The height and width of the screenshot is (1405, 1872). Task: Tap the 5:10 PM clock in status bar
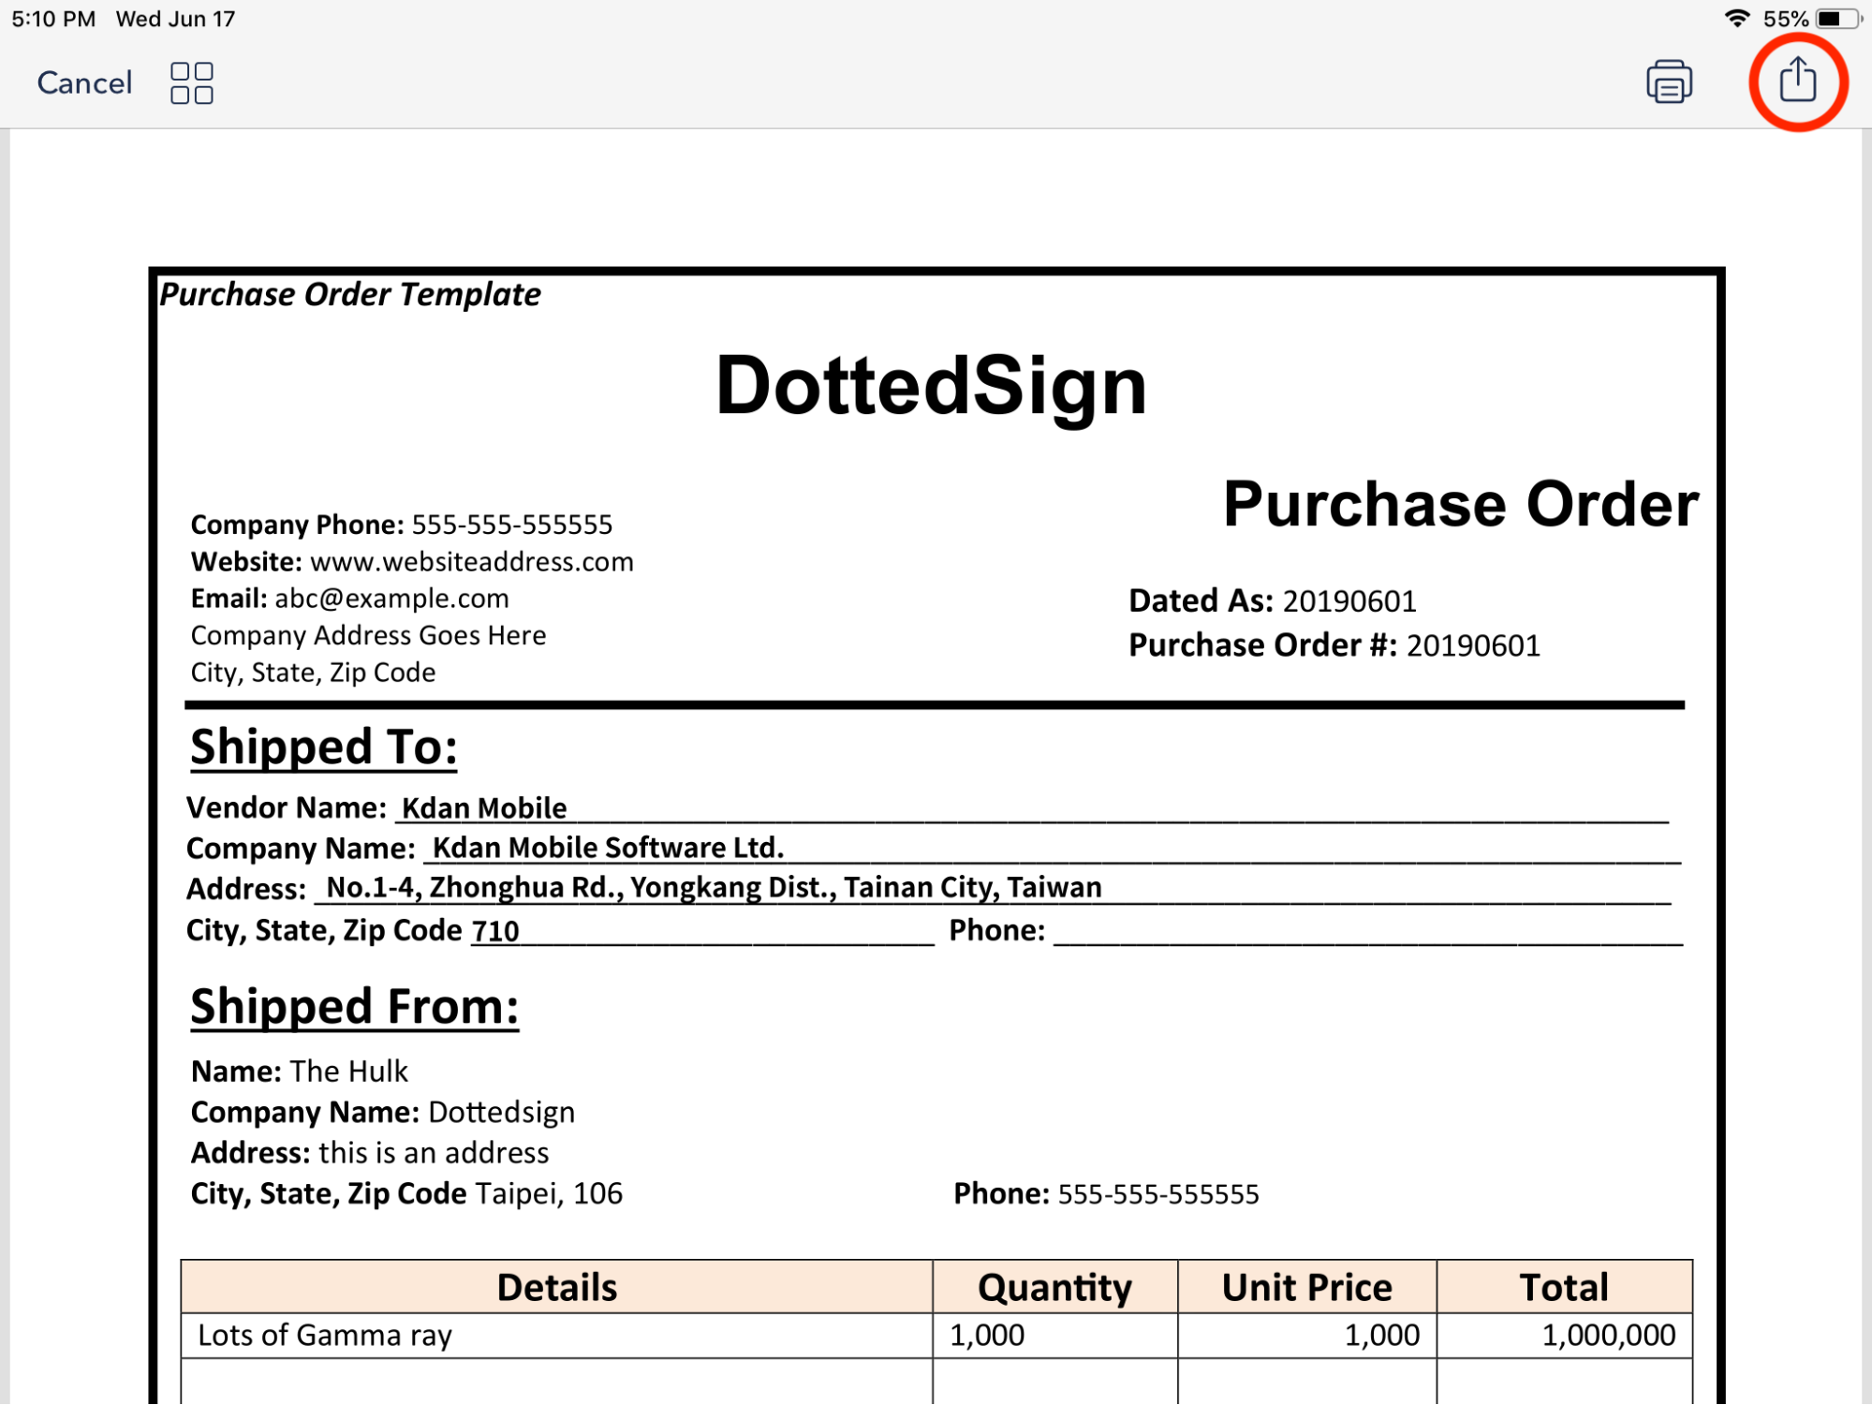click(x=53, y=19)
